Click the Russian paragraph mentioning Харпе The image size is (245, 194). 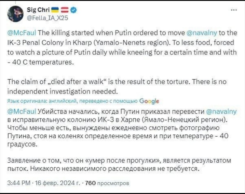[x=122, y=128]
